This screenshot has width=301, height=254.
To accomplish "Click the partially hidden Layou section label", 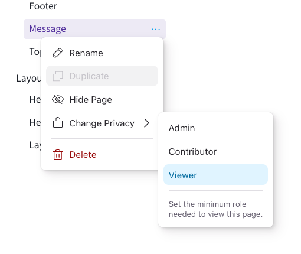I will [x=28, y=79].
